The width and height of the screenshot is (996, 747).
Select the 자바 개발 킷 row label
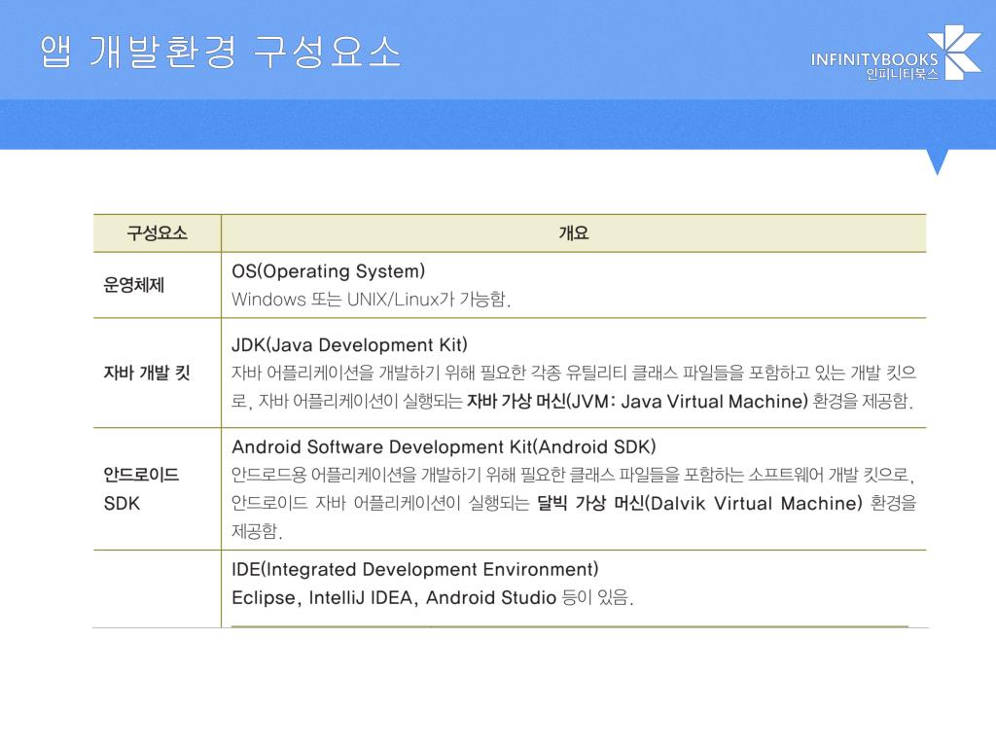click(x=147, y=373)
